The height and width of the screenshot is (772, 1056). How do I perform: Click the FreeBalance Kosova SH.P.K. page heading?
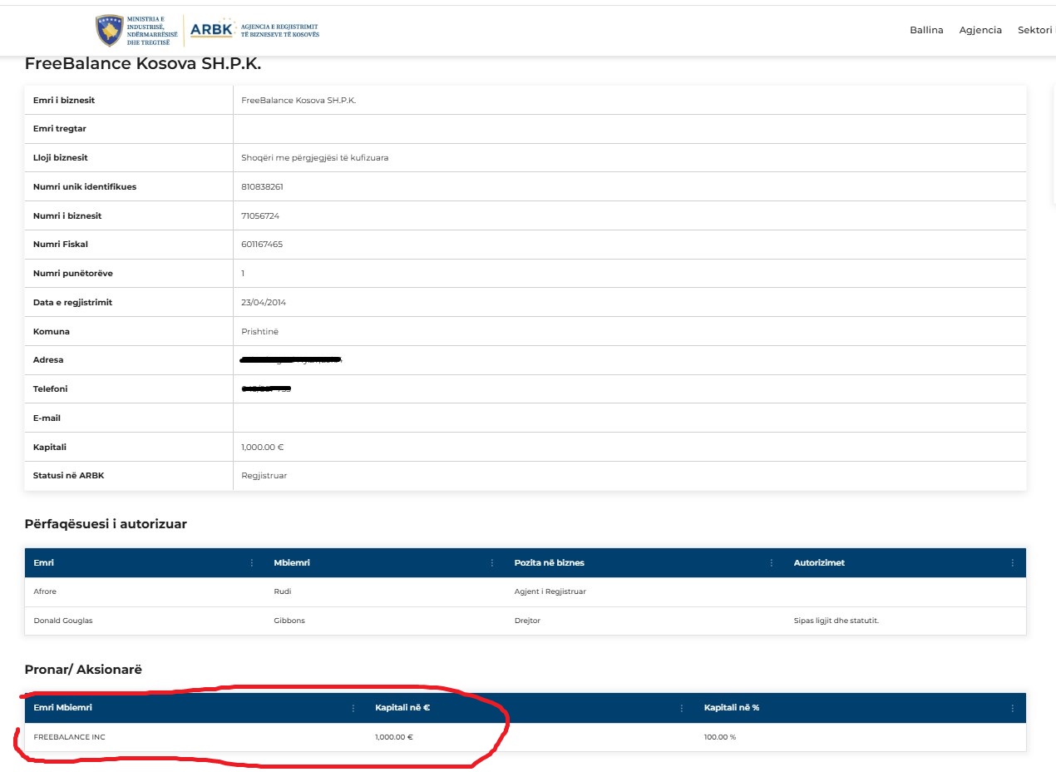(x=143, y=63)
